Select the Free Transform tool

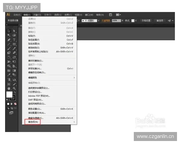pyautogui.click(x=14, y=62)
